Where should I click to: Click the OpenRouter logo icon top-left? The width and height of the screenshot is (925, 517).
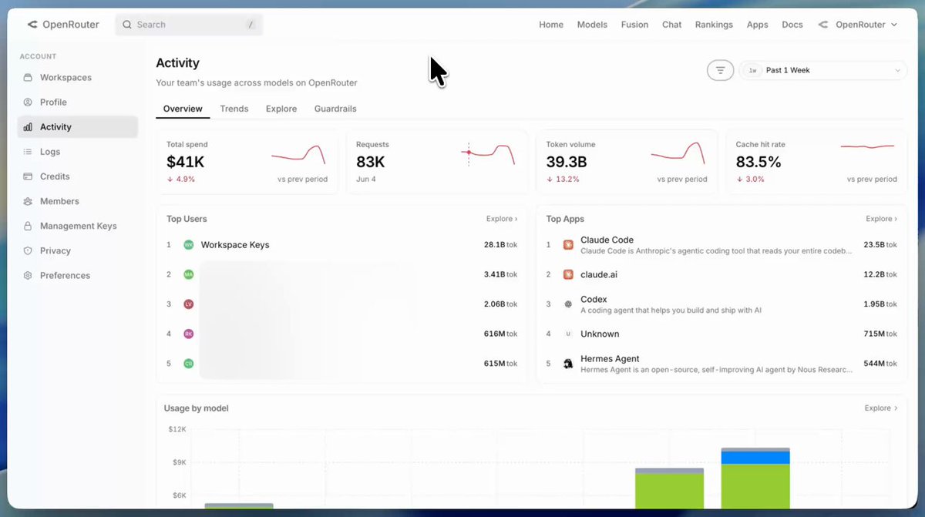(32, 25)
